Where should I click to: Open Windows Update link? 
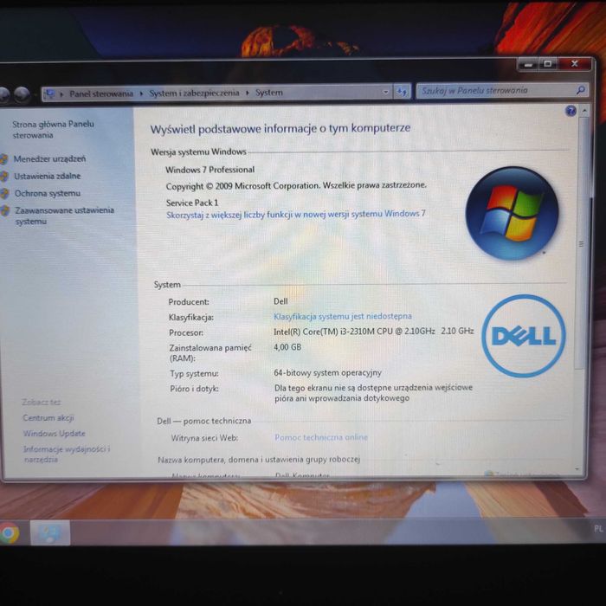pos(54,433)
